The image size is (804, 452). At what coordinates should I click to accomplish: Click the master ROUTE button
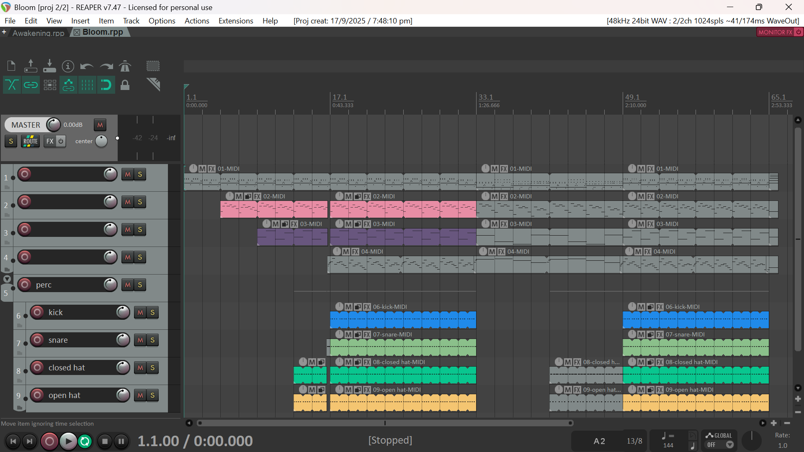(30, 141)
